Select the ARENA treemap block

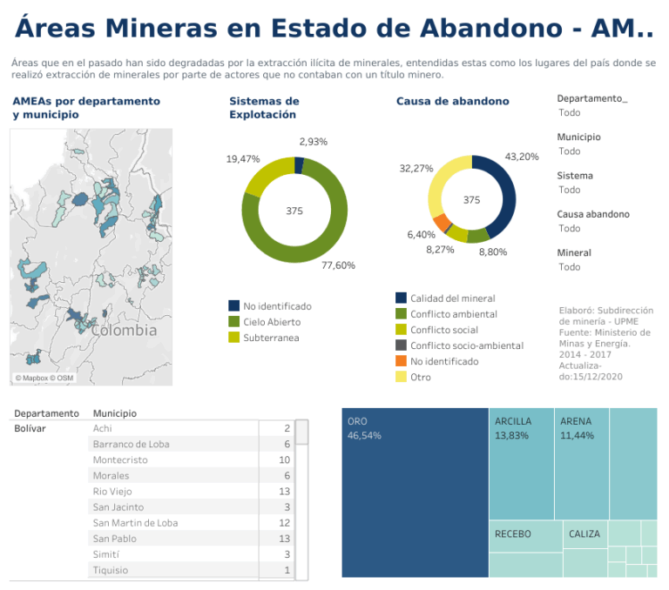(x=582, y=463)
